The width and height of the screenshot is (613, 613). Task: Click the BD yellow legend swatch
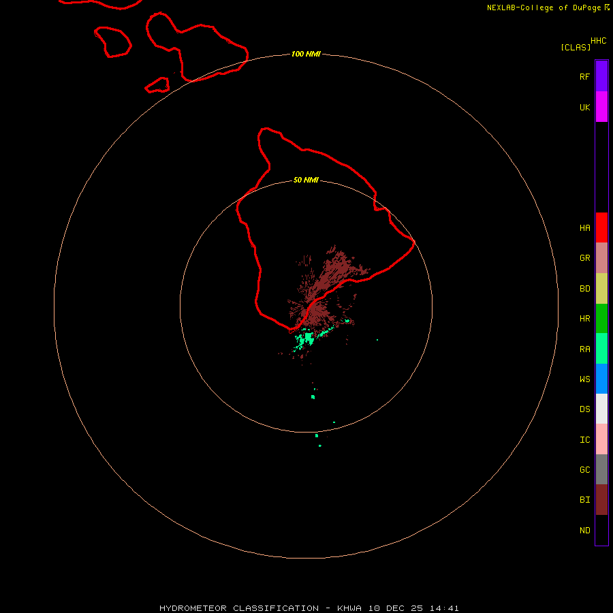[601, 289]
